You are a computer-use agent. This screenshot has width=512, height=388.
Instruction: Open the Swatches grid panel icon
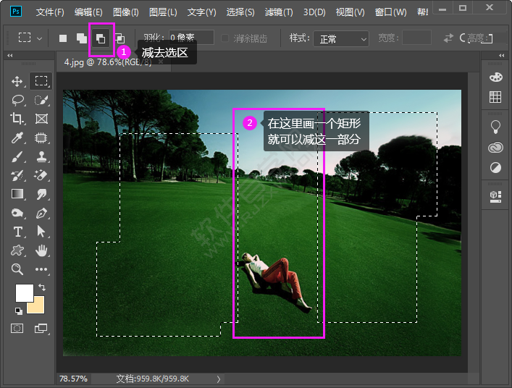[x=495, y=97]
